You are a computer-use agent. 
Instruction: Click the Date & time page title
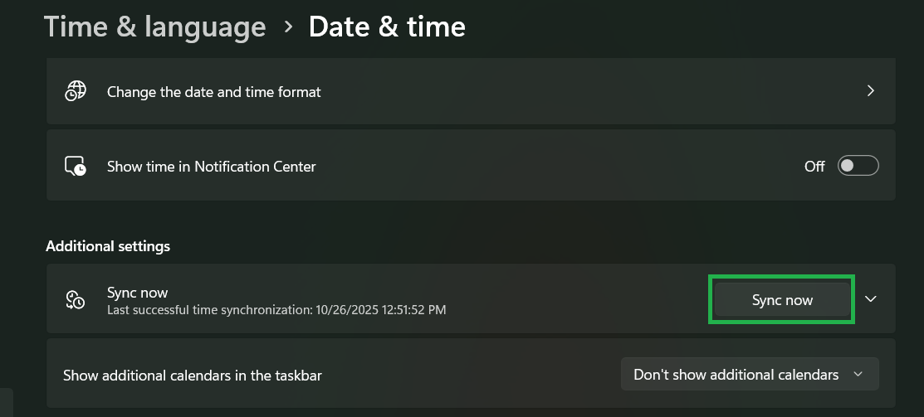387,27
